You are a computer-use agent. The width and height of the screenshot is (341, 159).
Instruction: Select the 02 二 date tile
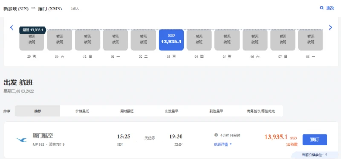click(x=143, y=40)
